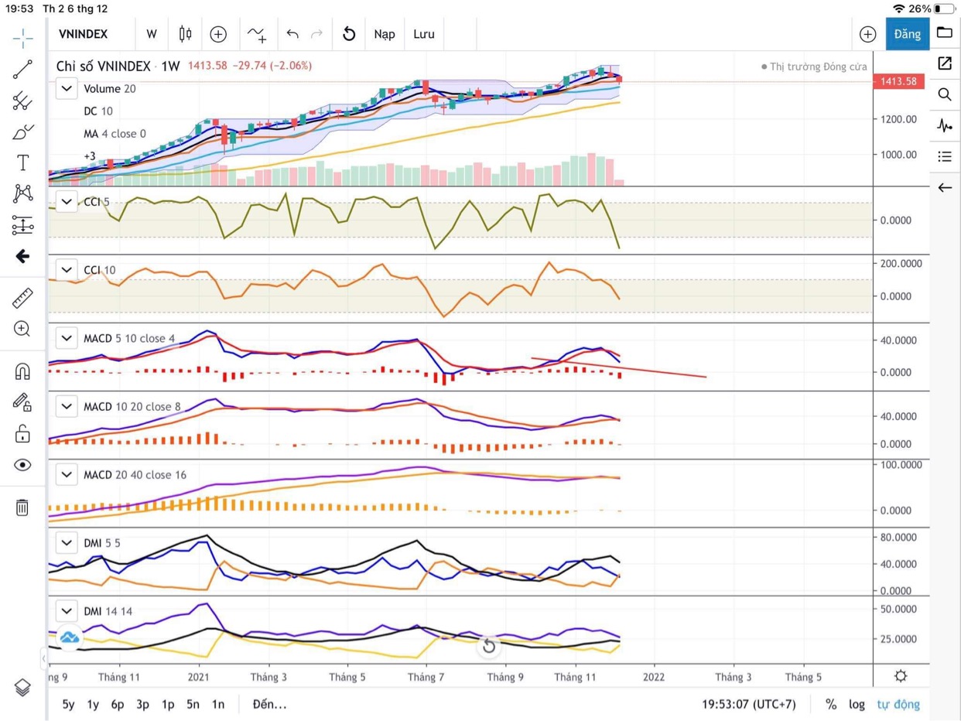Click the replay reset icon in toolbar
The height and width of the screenshot is (721, 961).
coord(349,34)
